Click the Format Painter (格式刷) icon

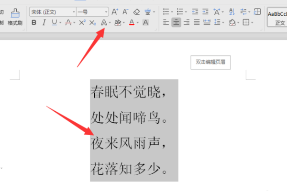click(x=15, y=17)
